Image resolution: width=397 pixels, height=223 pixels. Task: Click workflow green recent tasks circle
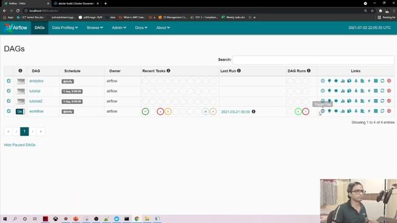(x=145, y=111)
